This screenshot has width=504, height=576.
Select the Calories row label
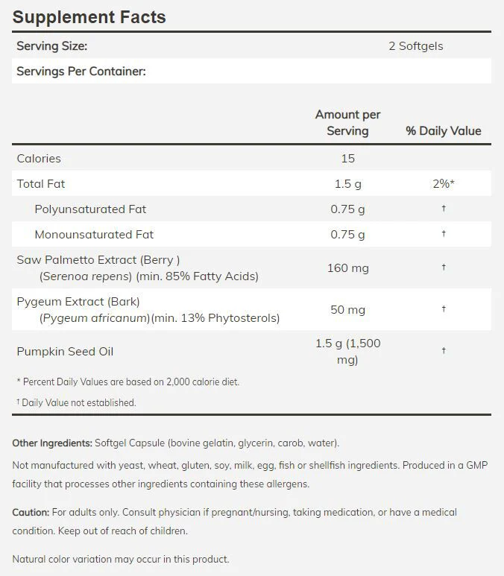[x=39, y=158]
